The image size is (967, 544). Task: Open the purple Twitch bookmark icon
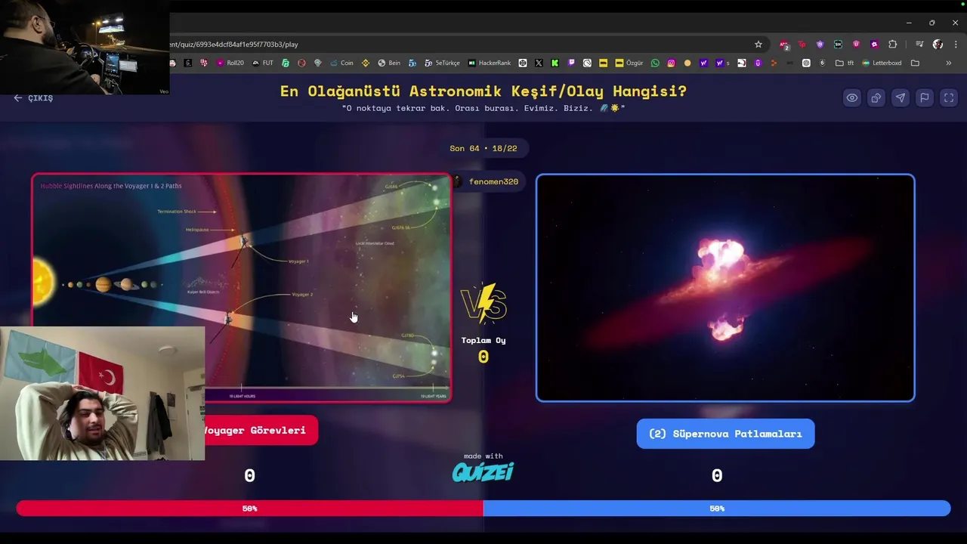click(571, 63)
